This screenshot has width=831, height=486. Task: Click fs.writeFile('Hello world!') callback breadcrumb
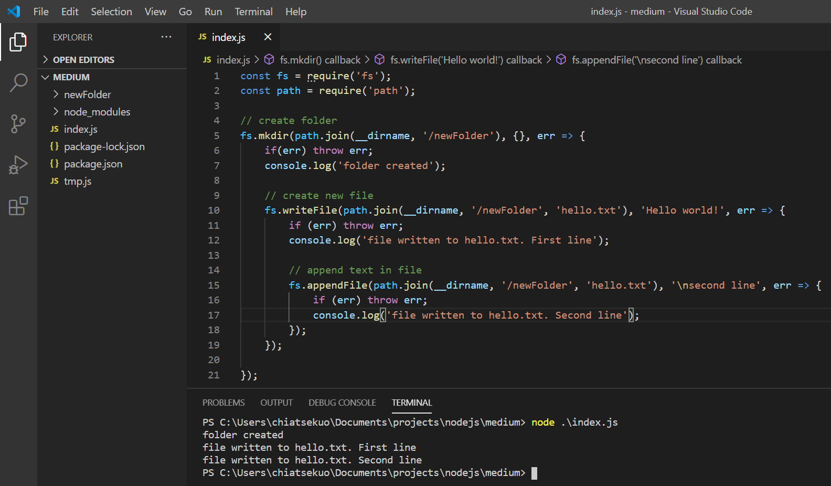(466, 60)
